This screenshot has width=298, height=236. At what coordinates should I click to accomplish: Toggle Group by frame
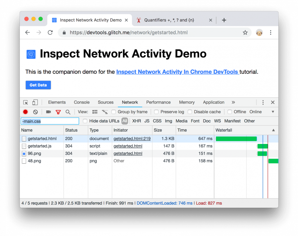point(114,112)
